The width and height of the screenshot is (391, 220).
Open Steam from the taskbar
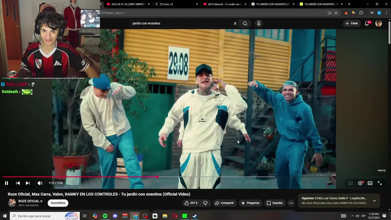tap(195, 216)
